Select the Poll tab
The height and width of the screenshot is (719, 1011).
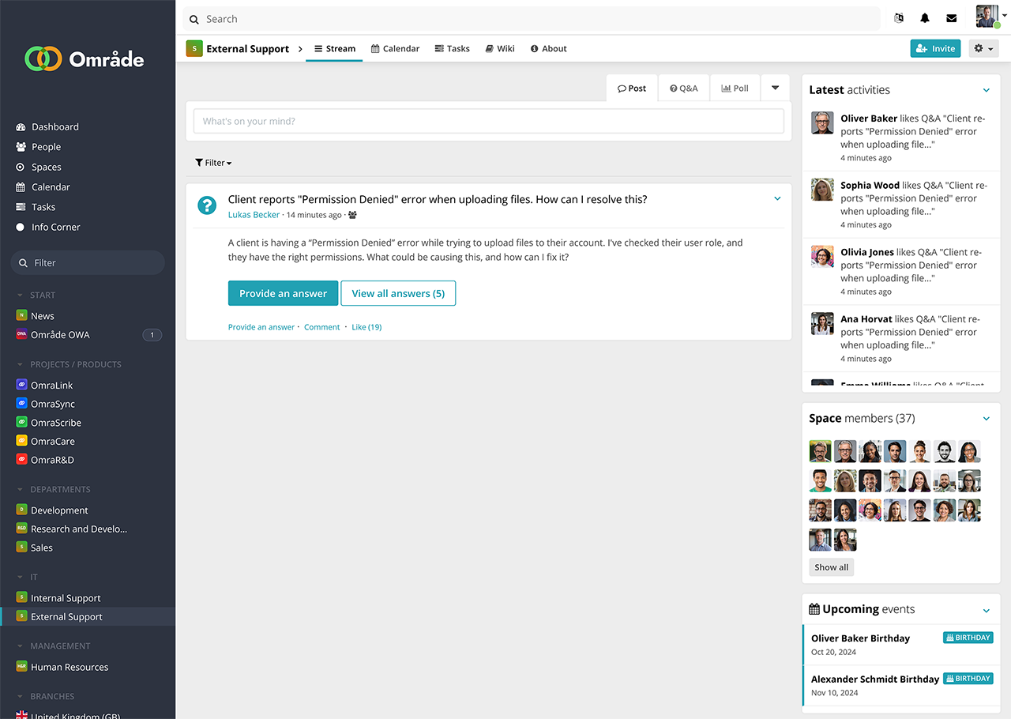(x=735, y=88)
